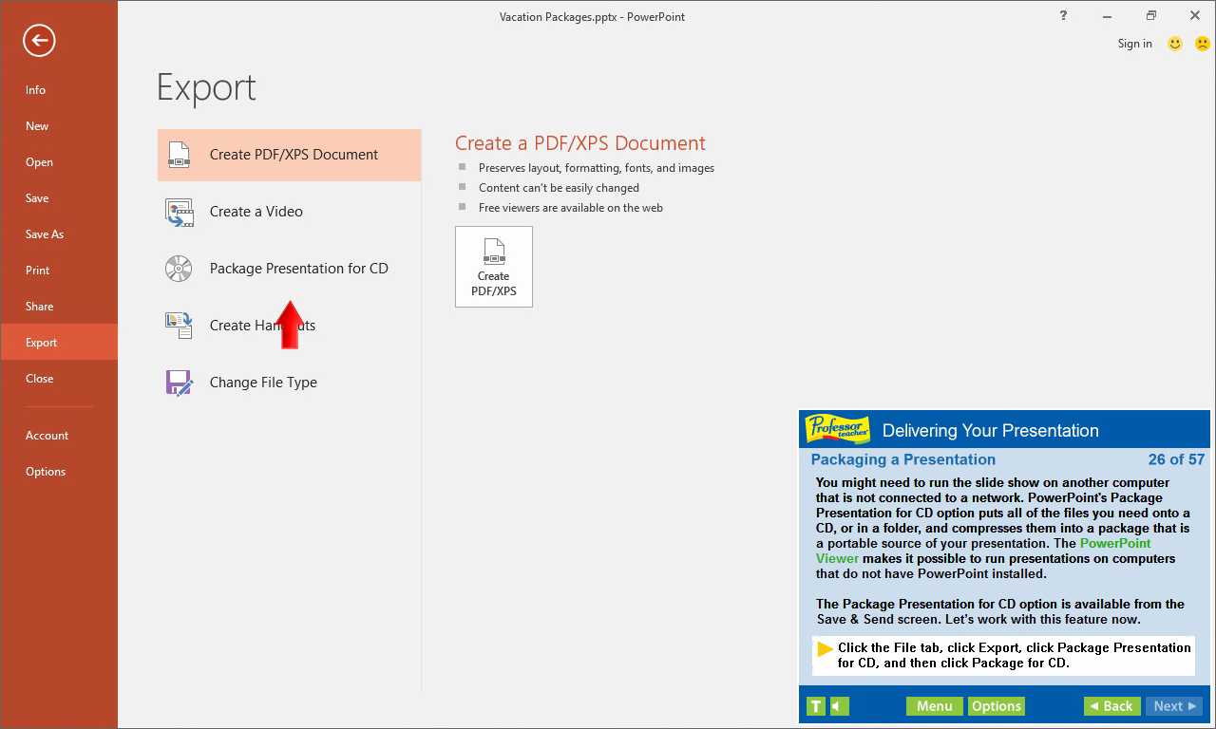1216x729 pixels.
Task: Go back a step in the tutorial
Action: [1111, 705]
